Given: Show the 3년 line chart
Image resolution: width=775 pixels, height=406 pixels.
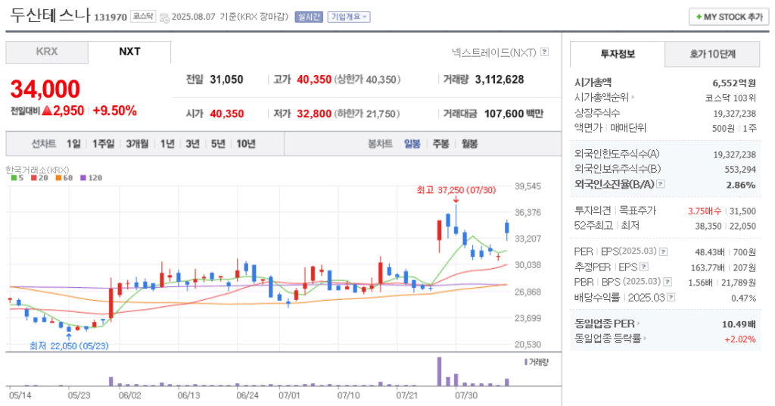Looking at the screenshot, I should point(192,144).
